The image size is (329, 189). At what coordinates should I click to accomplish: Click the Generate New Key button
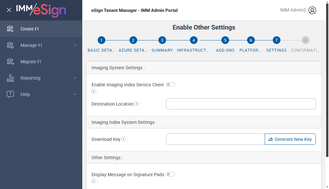point(290,139)
